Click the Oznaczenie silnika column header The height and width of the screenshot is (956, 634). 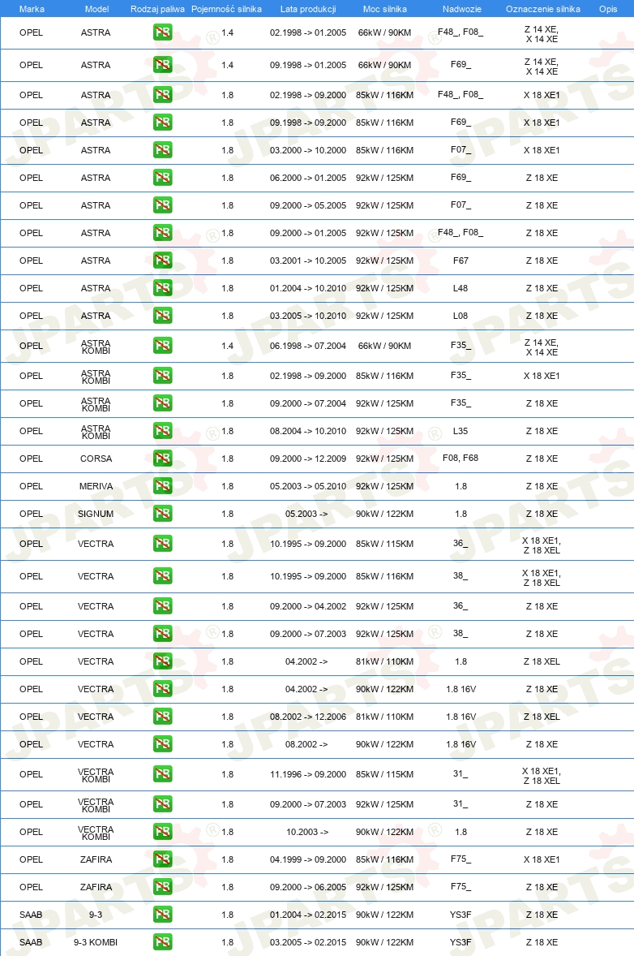542,9
